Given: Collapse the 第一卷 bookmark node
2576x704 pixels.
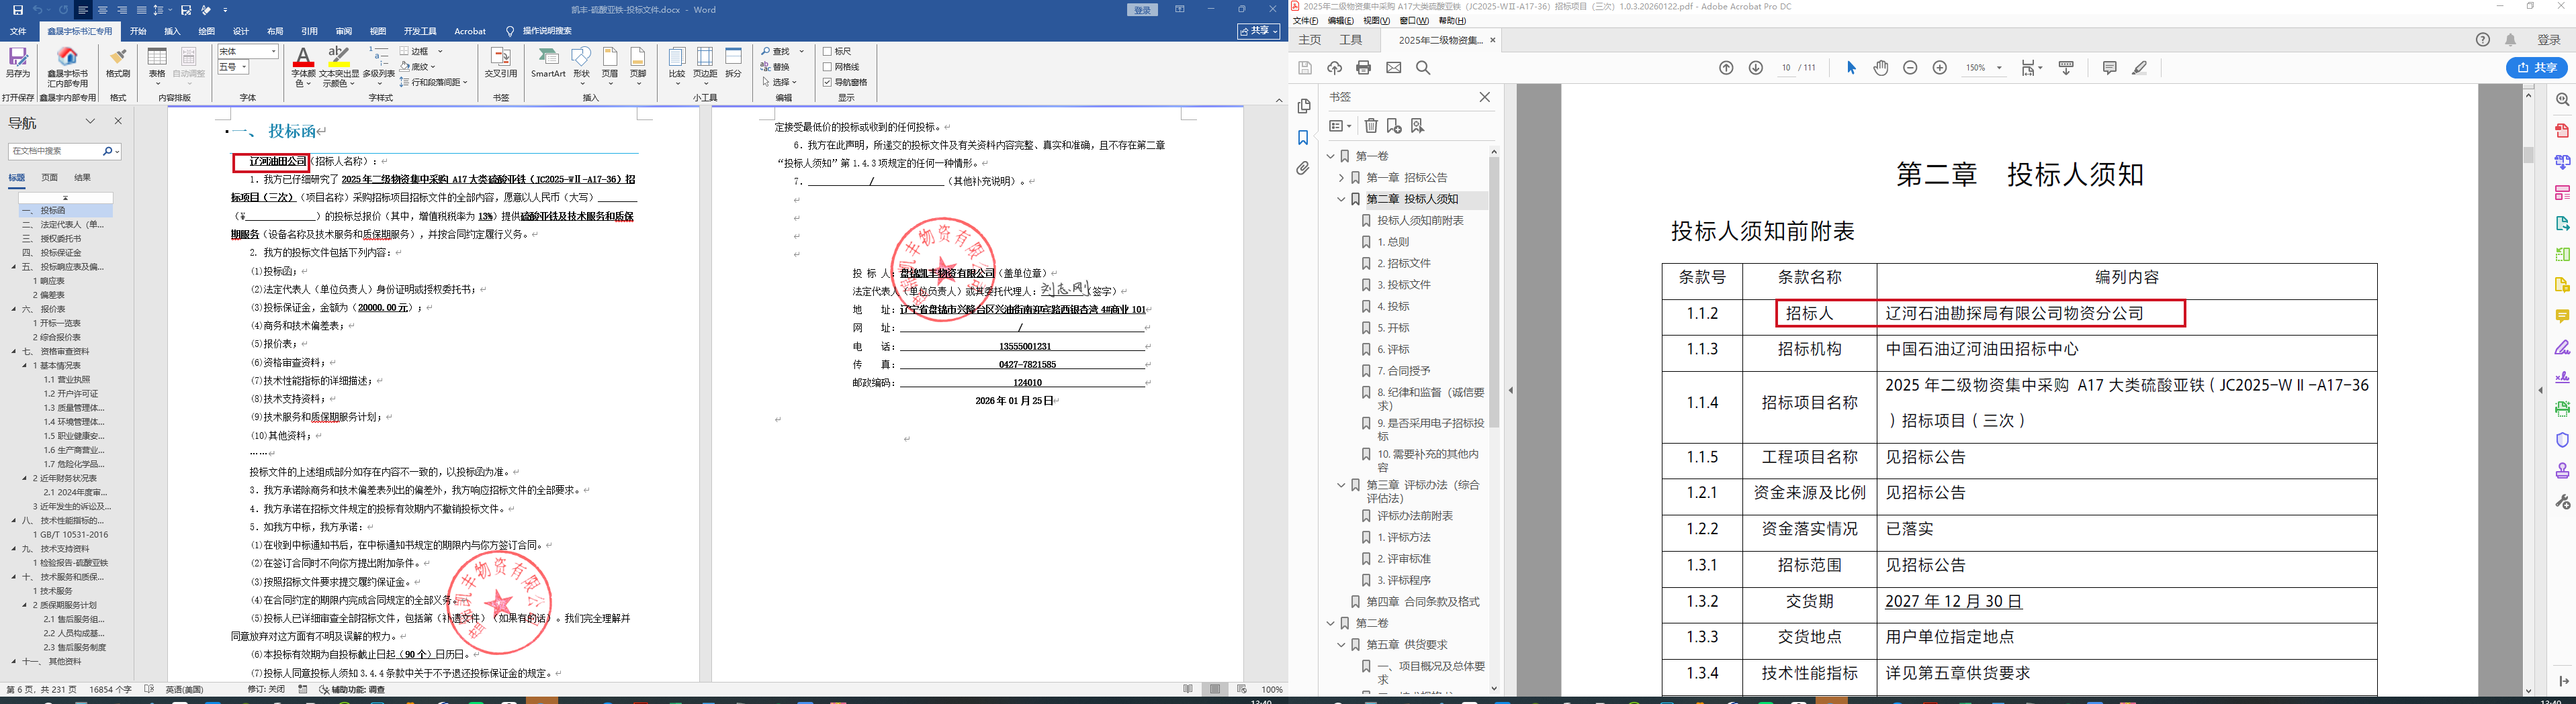Looking at the screenshot, I should tap(1331, 156).
